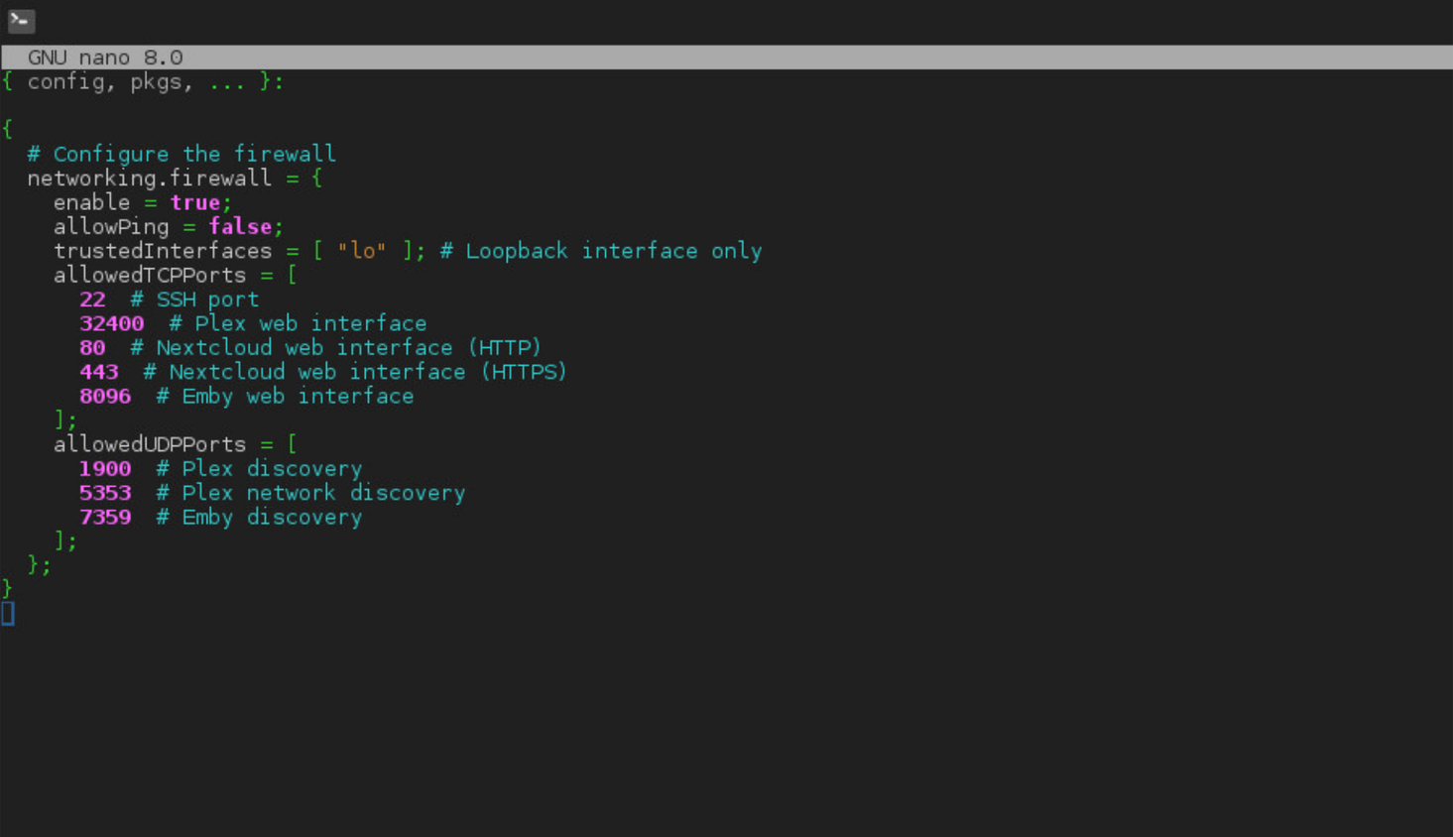This screenshot has width=1453, height=837.
Task: Click on port 8096 for Emby
Action: coord(105,397)
